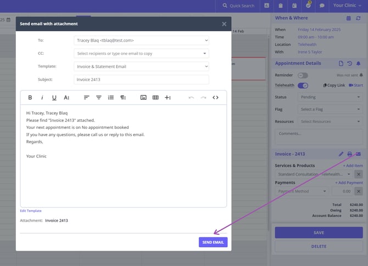Viewport: 368px width, 266px height.
Task: Click the email invoice envelope icon
Action: point(358,154)
